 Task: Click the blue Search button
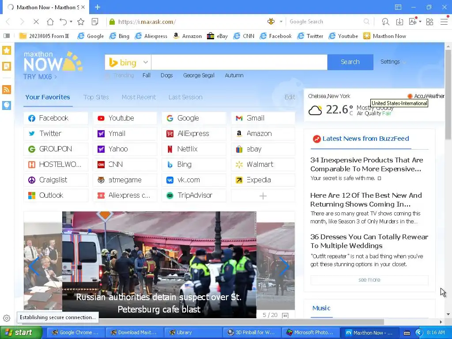click(x=350, y=62)
